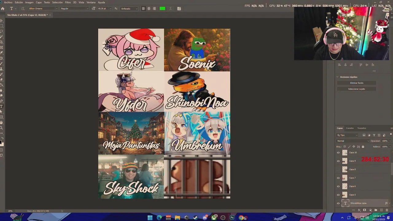Open the Filtro menu
Screen dimensions: 393x221
pyautogui.click(x=68, y=2)
